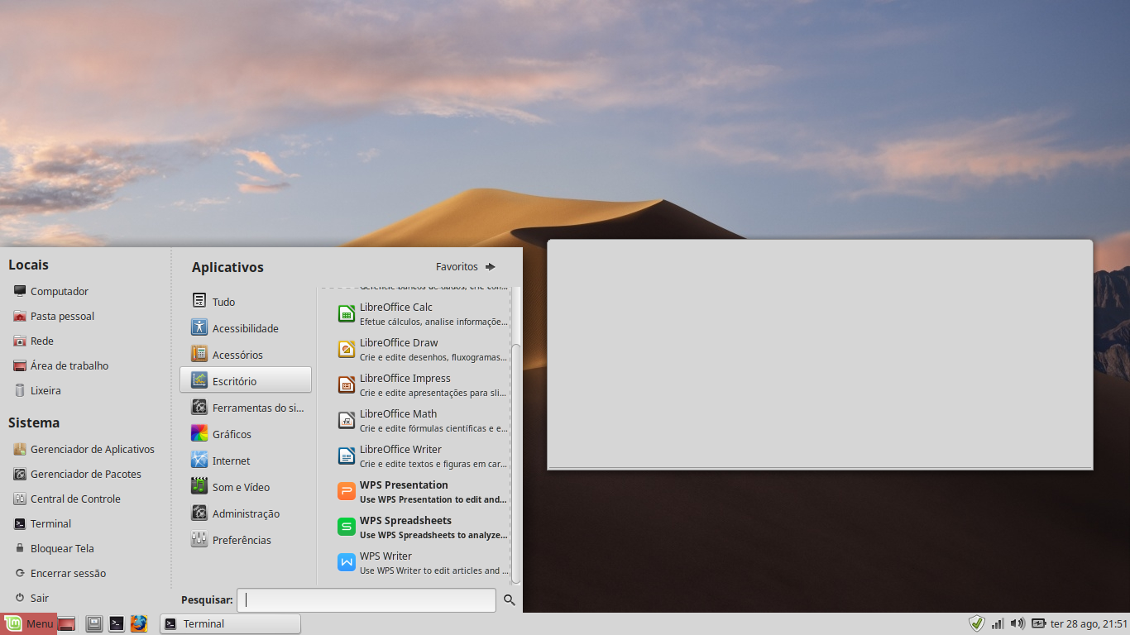Click the update manager shield icon
This screenshot has height=635, width=1130.
tap(977, 623)
